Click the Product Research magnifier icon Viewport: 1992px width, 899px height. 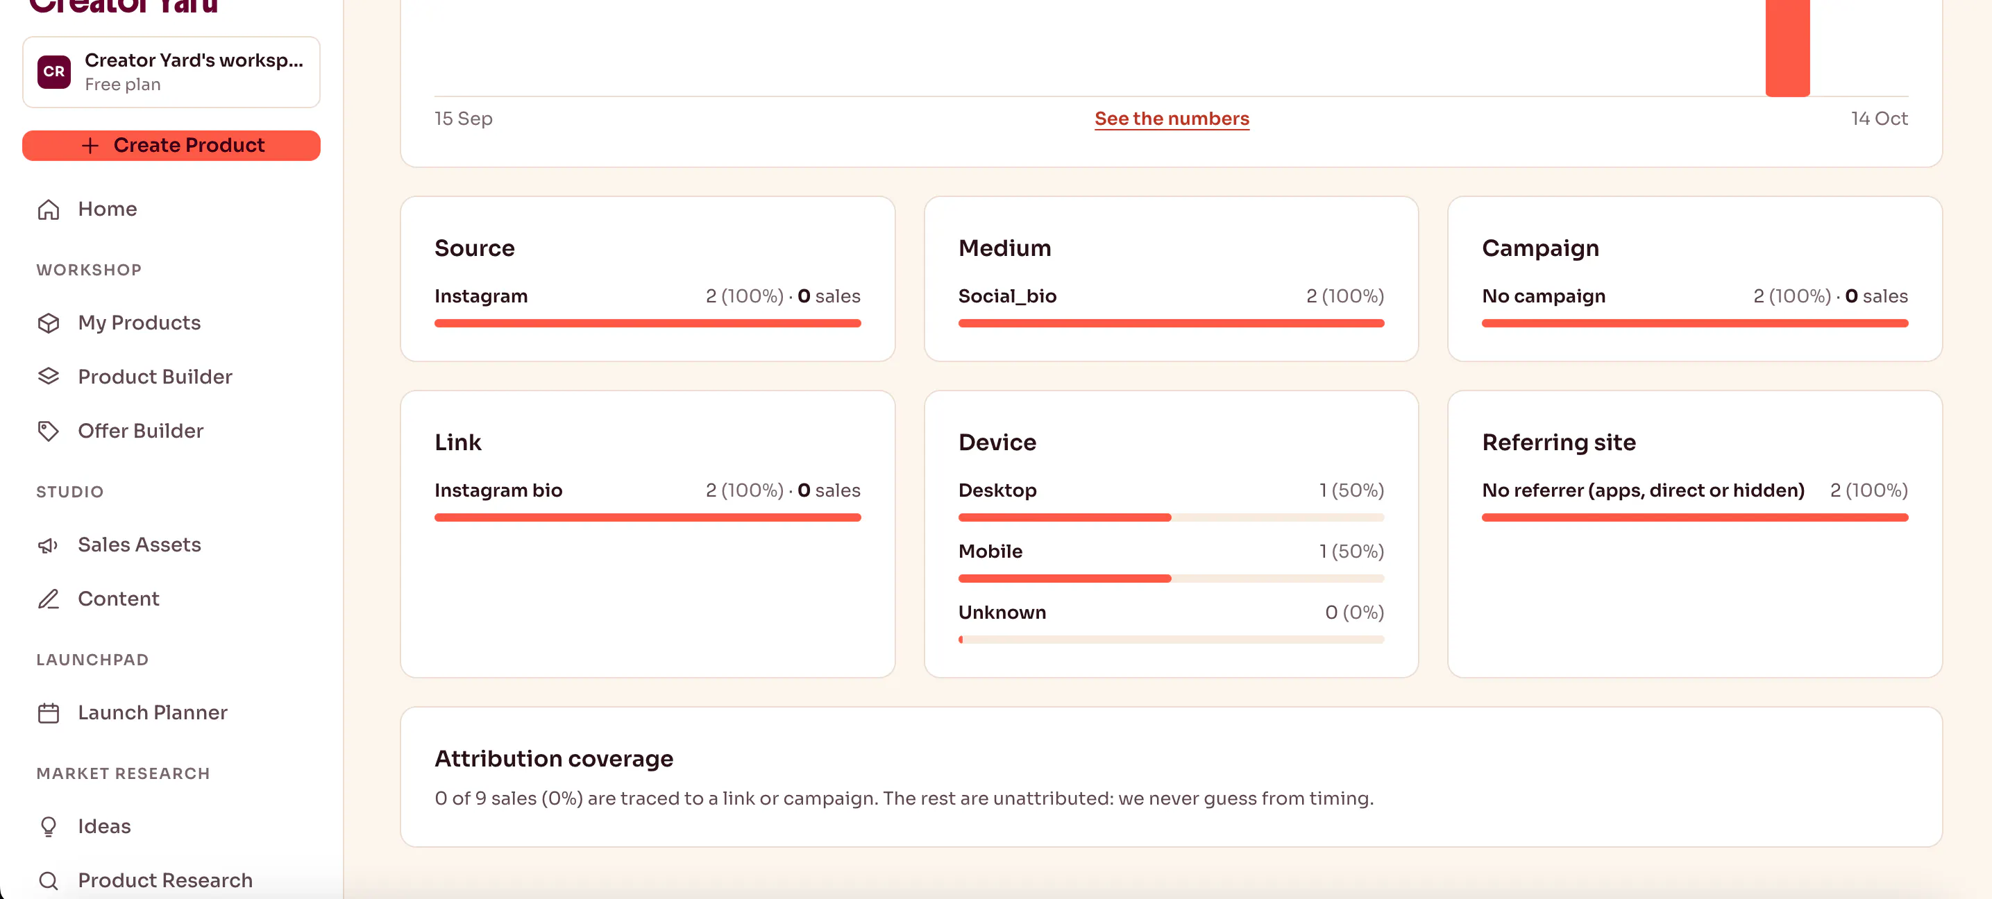click(x=49, y=880)
